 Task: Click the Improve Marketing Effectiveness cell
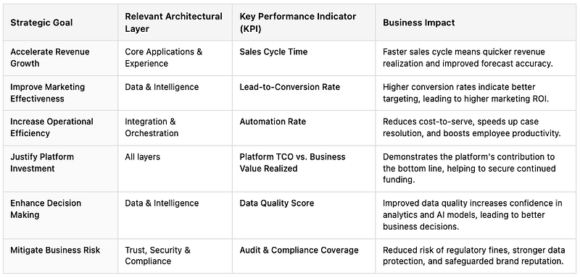click(47, 93)
